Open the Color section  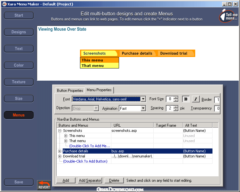(19, 65)
